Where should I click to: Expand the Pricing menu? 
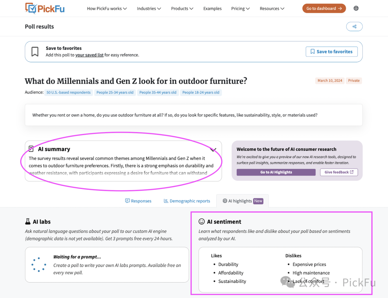point(240,9)
